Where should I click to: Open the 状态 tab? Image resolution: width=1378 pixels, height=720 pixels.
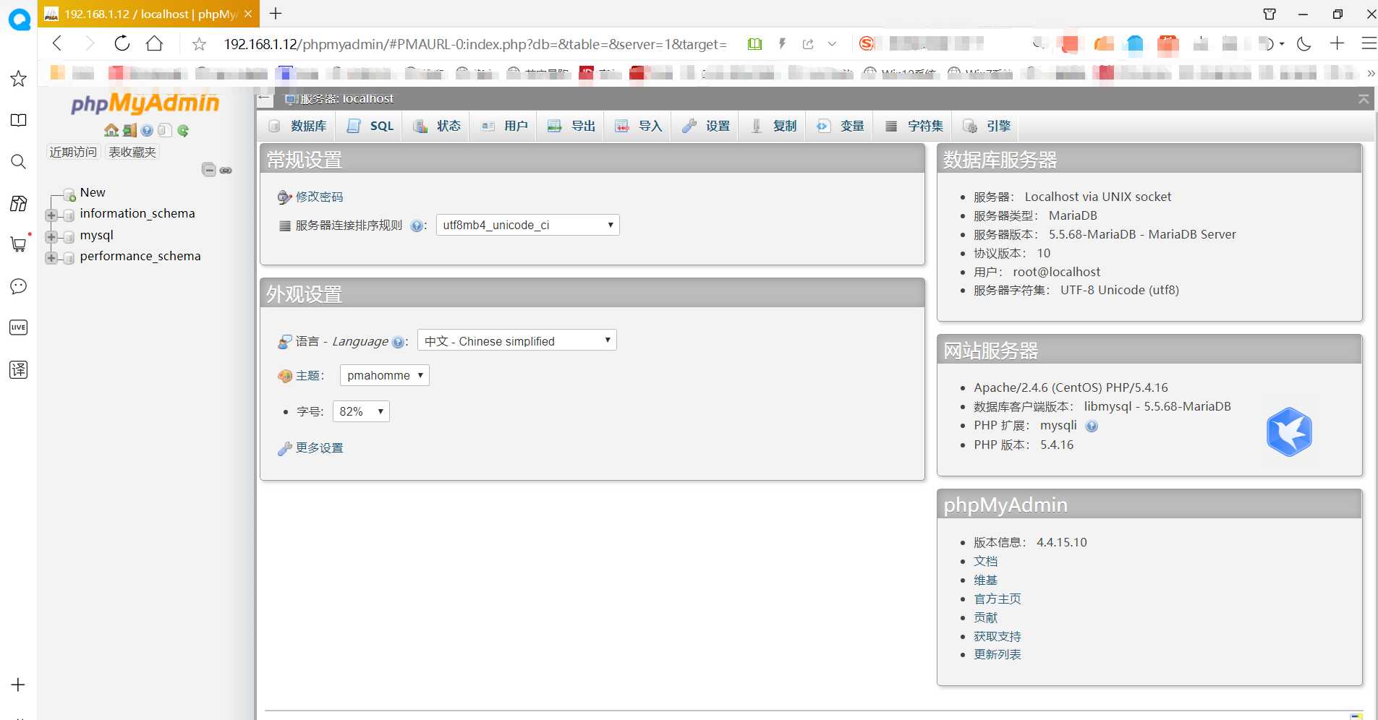click(437, 126)
